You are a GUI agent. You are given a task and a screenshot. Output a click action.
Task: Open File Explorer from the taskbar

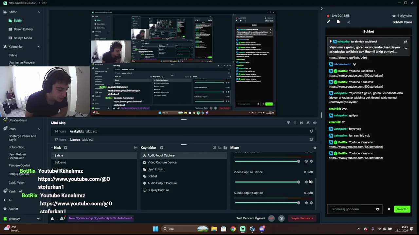pyautogui.click(x=214, y=229)
